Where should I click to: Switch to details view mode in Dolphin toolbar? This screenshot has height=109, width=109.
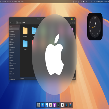(21, 23)
